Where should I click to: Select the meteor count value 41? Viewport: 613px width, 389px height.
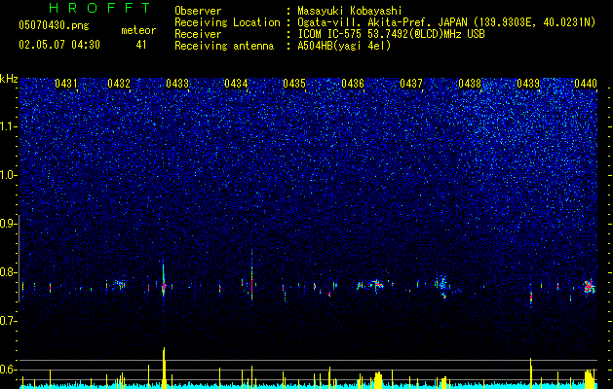[x=141, y=45]
